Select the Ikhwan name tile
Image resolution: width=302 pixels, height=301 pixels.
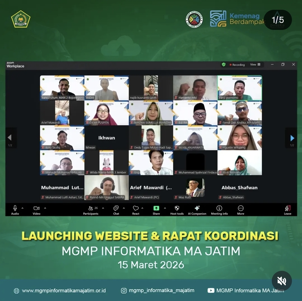click(107, 138)
